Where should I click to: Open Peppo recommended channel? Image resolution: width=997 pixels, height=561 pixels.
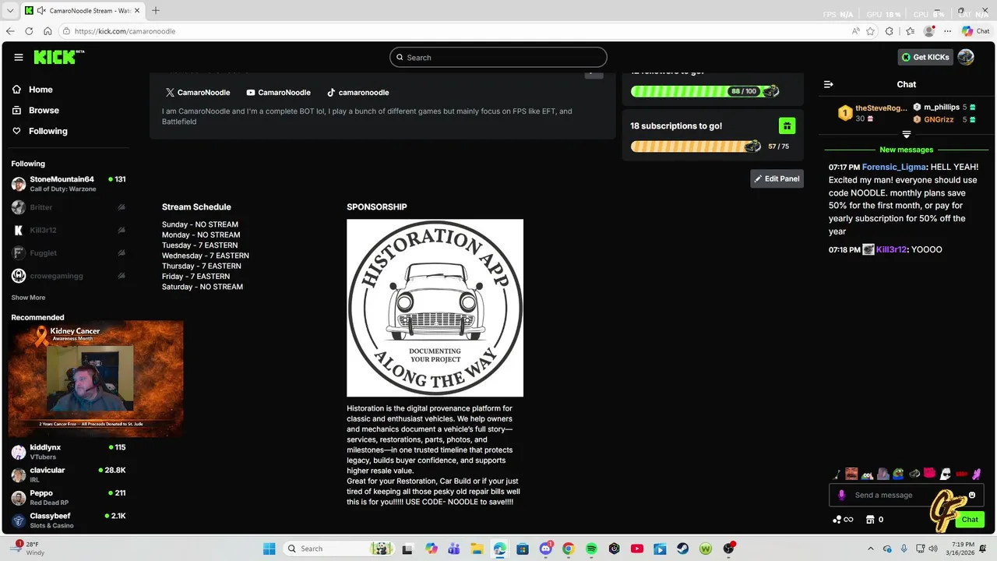click(x=69, y=497)
